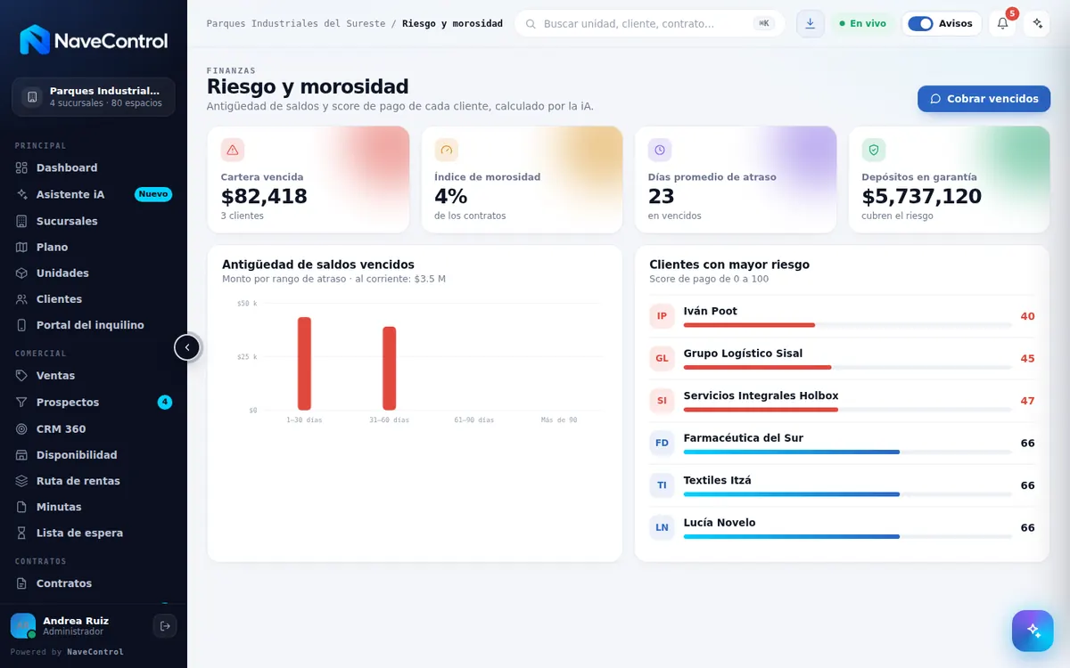The width and height of the screenshot is (1070, 668).
Task: Navigate to Unidades
Action: tap(94, 273)
